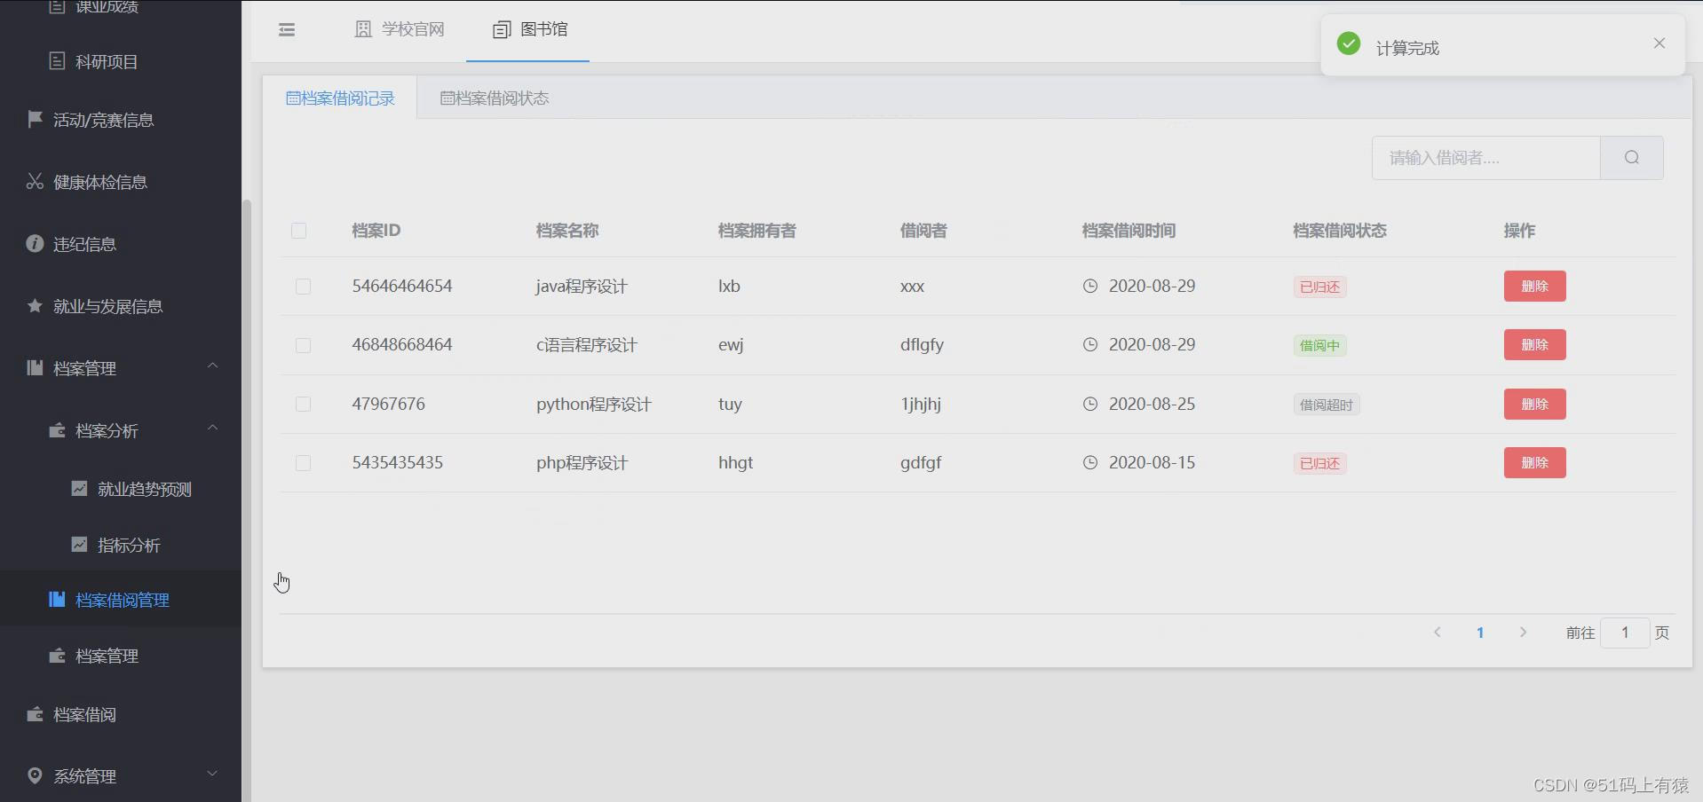Click the 档案借阅管理 book icon
Screen dimensions: 1703x802
click(x=57, y=599)
